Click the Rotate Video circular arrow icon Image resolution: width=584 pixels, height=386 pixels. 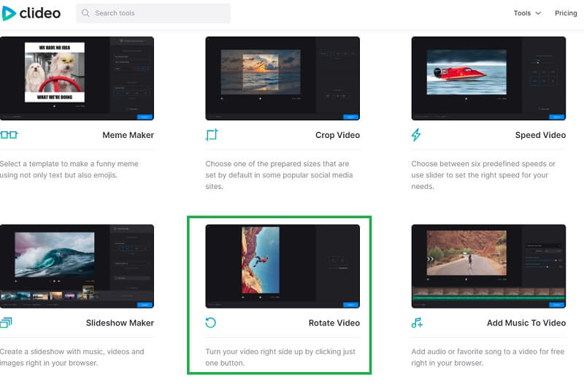212,323
